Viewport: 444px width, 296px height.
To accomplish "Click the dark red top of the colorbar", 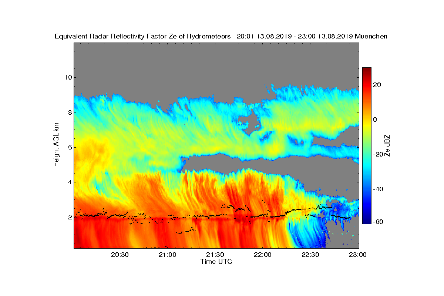I will coord(367,70).
